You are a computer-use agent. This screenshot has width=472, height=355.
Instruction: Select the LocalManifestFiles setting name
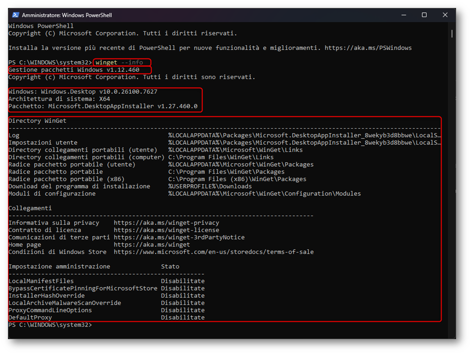click(41, 281)
